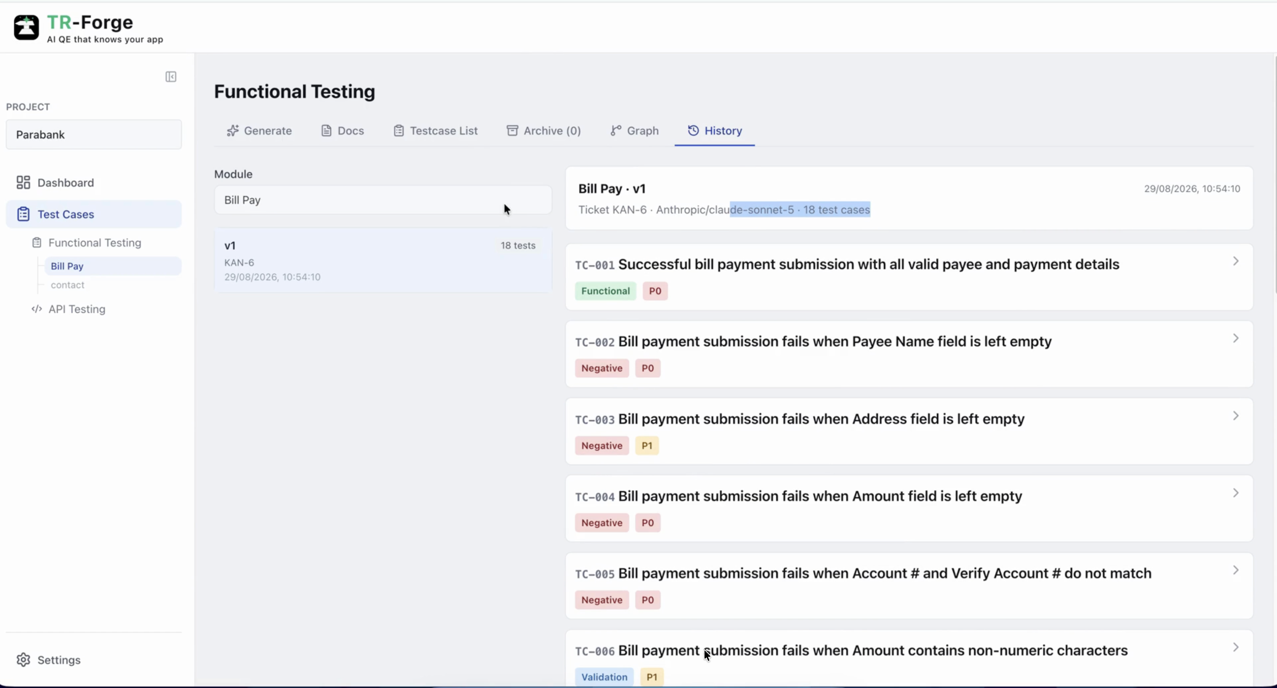This screenshot has width=1277, height=688.
Task: Expand test case TC-002 chevron
Action: 1236,338
